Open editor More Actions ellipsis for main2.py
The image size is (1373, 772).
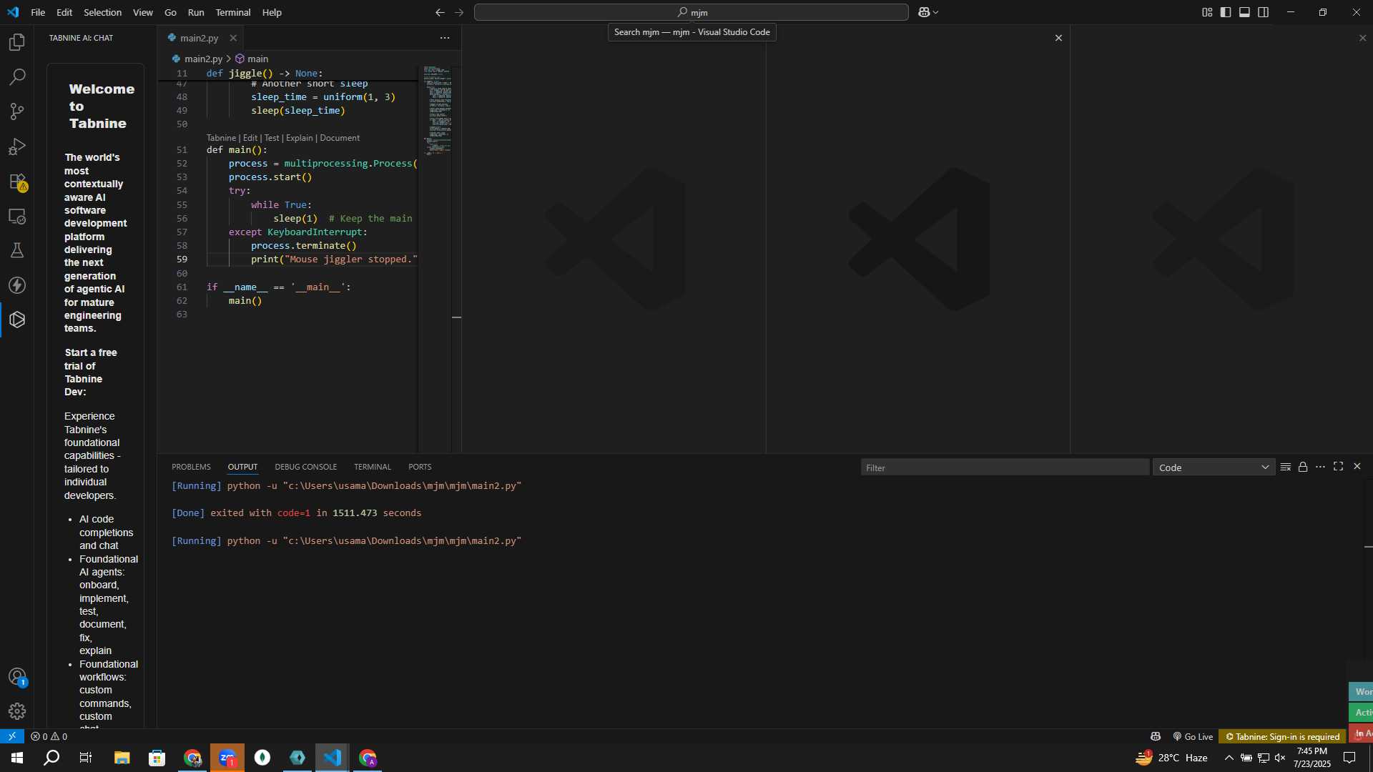[x=445, y=38]
